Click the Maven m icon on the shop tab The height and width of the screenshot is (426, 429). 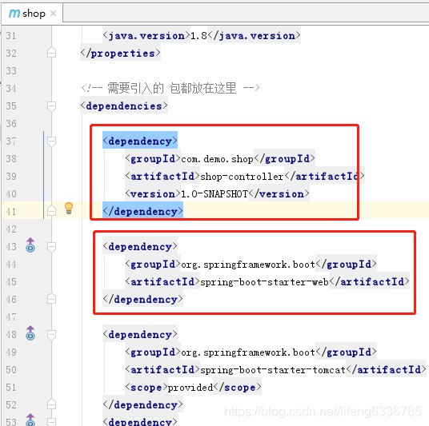pos(14,13)
